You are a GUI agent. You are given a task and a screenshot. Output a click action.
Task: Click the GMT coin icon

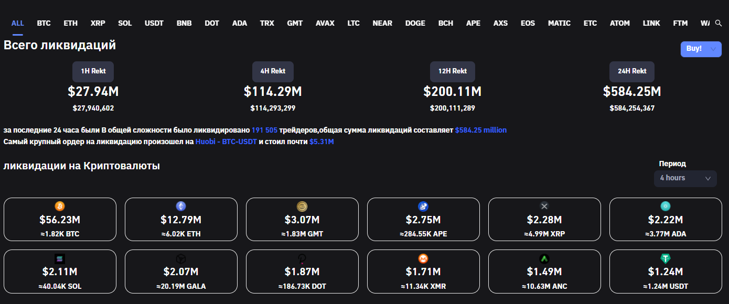coord(302,206)
